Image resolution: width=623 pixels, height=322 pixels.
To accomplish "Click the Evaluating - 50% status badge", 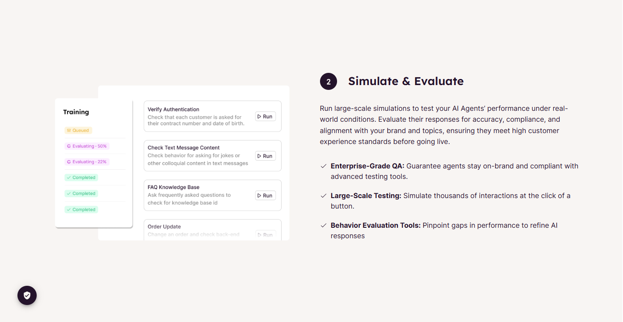I will coord(87,146).
